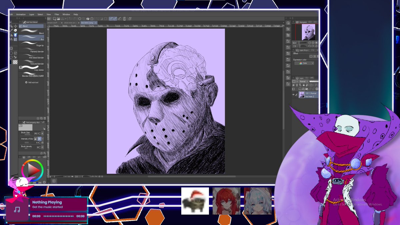Select the Painterly blender sub tool

[31, 50]
